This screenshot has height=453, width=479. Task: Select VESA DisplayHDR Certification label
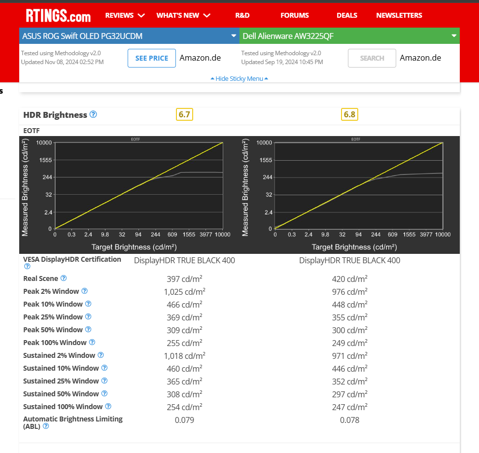[x=72, y=259]
